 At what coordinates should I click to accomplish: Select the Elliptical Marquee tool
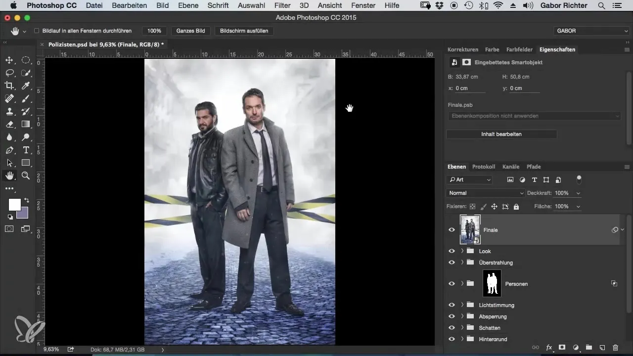coord(26,60)
